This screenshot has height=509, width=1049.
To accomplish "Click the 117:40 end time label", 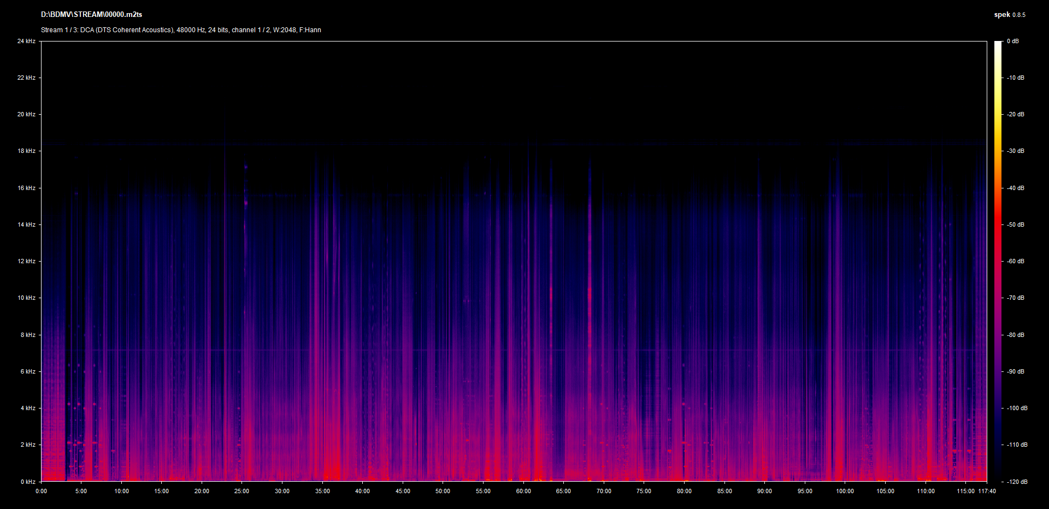I will [987, 491].
